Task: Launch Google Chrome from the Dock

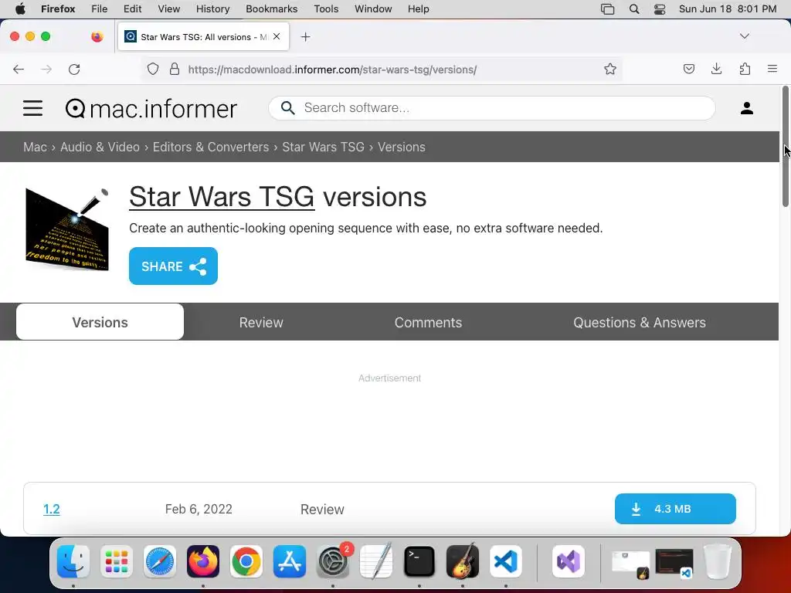Action: 246,561
